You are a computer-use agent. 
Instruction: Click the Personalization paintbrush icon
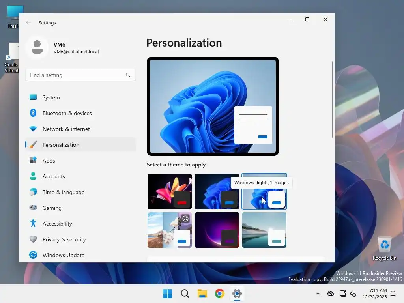point(33,144)
